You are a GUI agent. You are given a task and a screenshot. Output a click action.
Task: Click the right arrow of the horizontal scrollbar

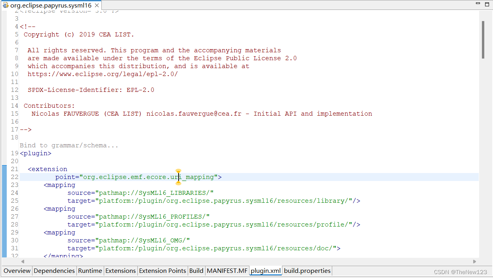point(474,261)
